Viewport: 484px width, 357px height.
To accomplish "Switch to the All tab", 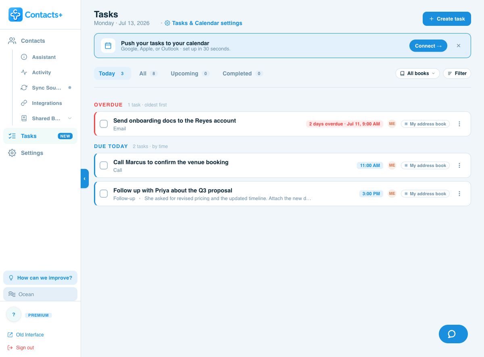I will (x=148, y=73).
